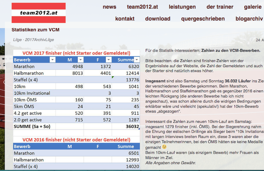Viewport: 264px width, 171px height.
Task: Select the Halbmarathon men value 8013
Action: (x=78, y=73)
